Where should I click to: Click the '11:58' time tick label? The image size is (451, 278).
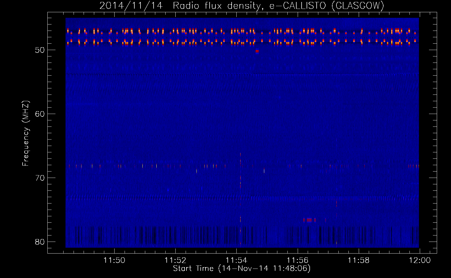point(359,260)
